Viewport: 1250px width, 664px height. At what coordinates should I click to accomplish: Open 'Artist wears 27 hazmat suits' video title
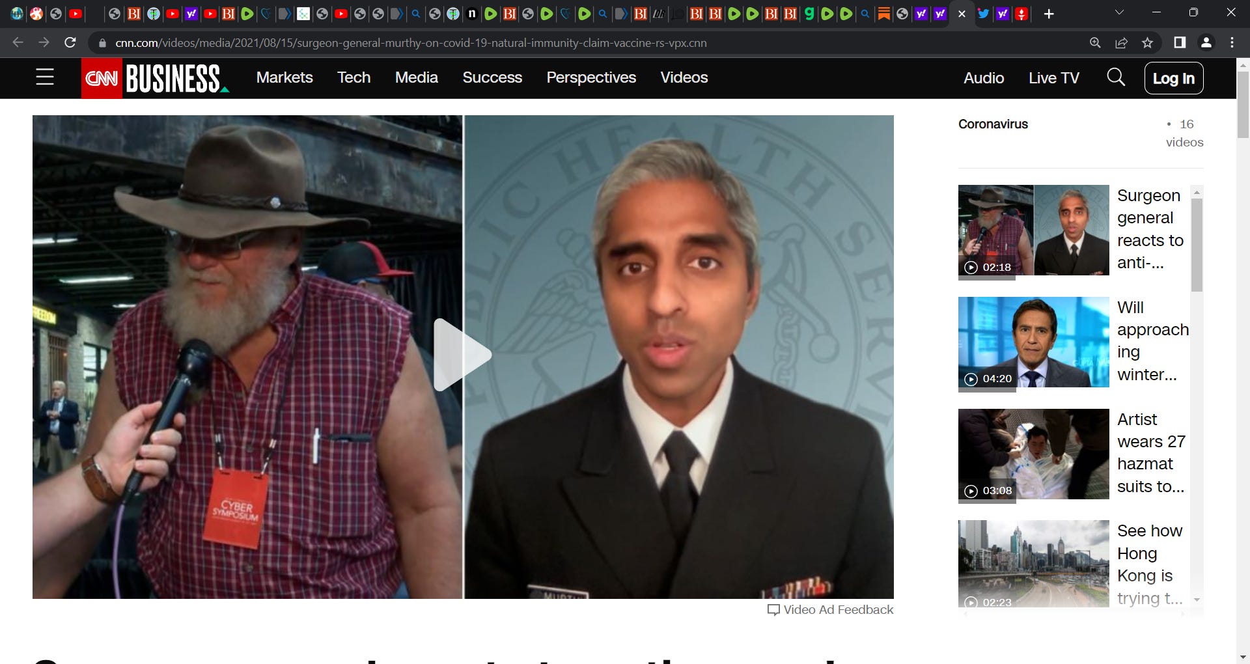[x=1151, y=453]
